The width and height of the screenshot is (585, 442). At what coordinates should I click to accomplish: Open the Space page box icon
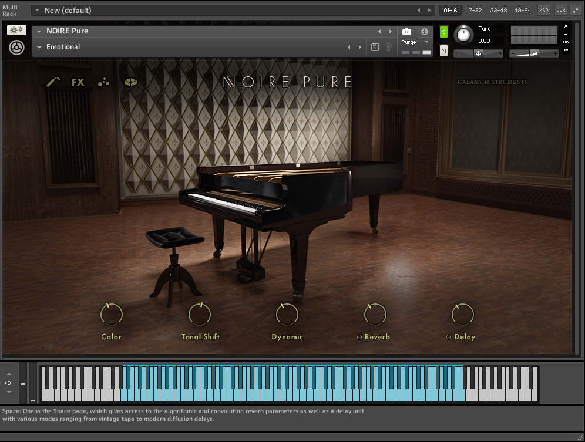(130, 82)
